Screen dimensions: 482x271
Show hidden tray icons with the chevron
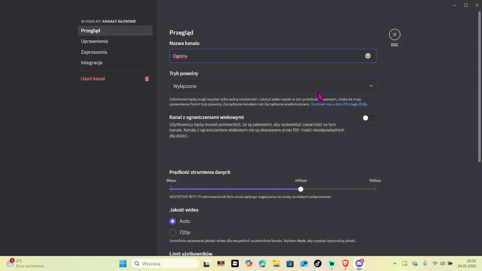(x=395, y=263)
